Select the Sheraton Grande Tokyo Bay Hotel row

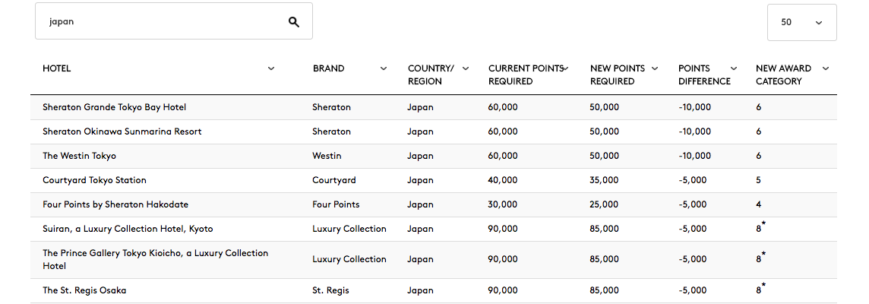[434, 107]
